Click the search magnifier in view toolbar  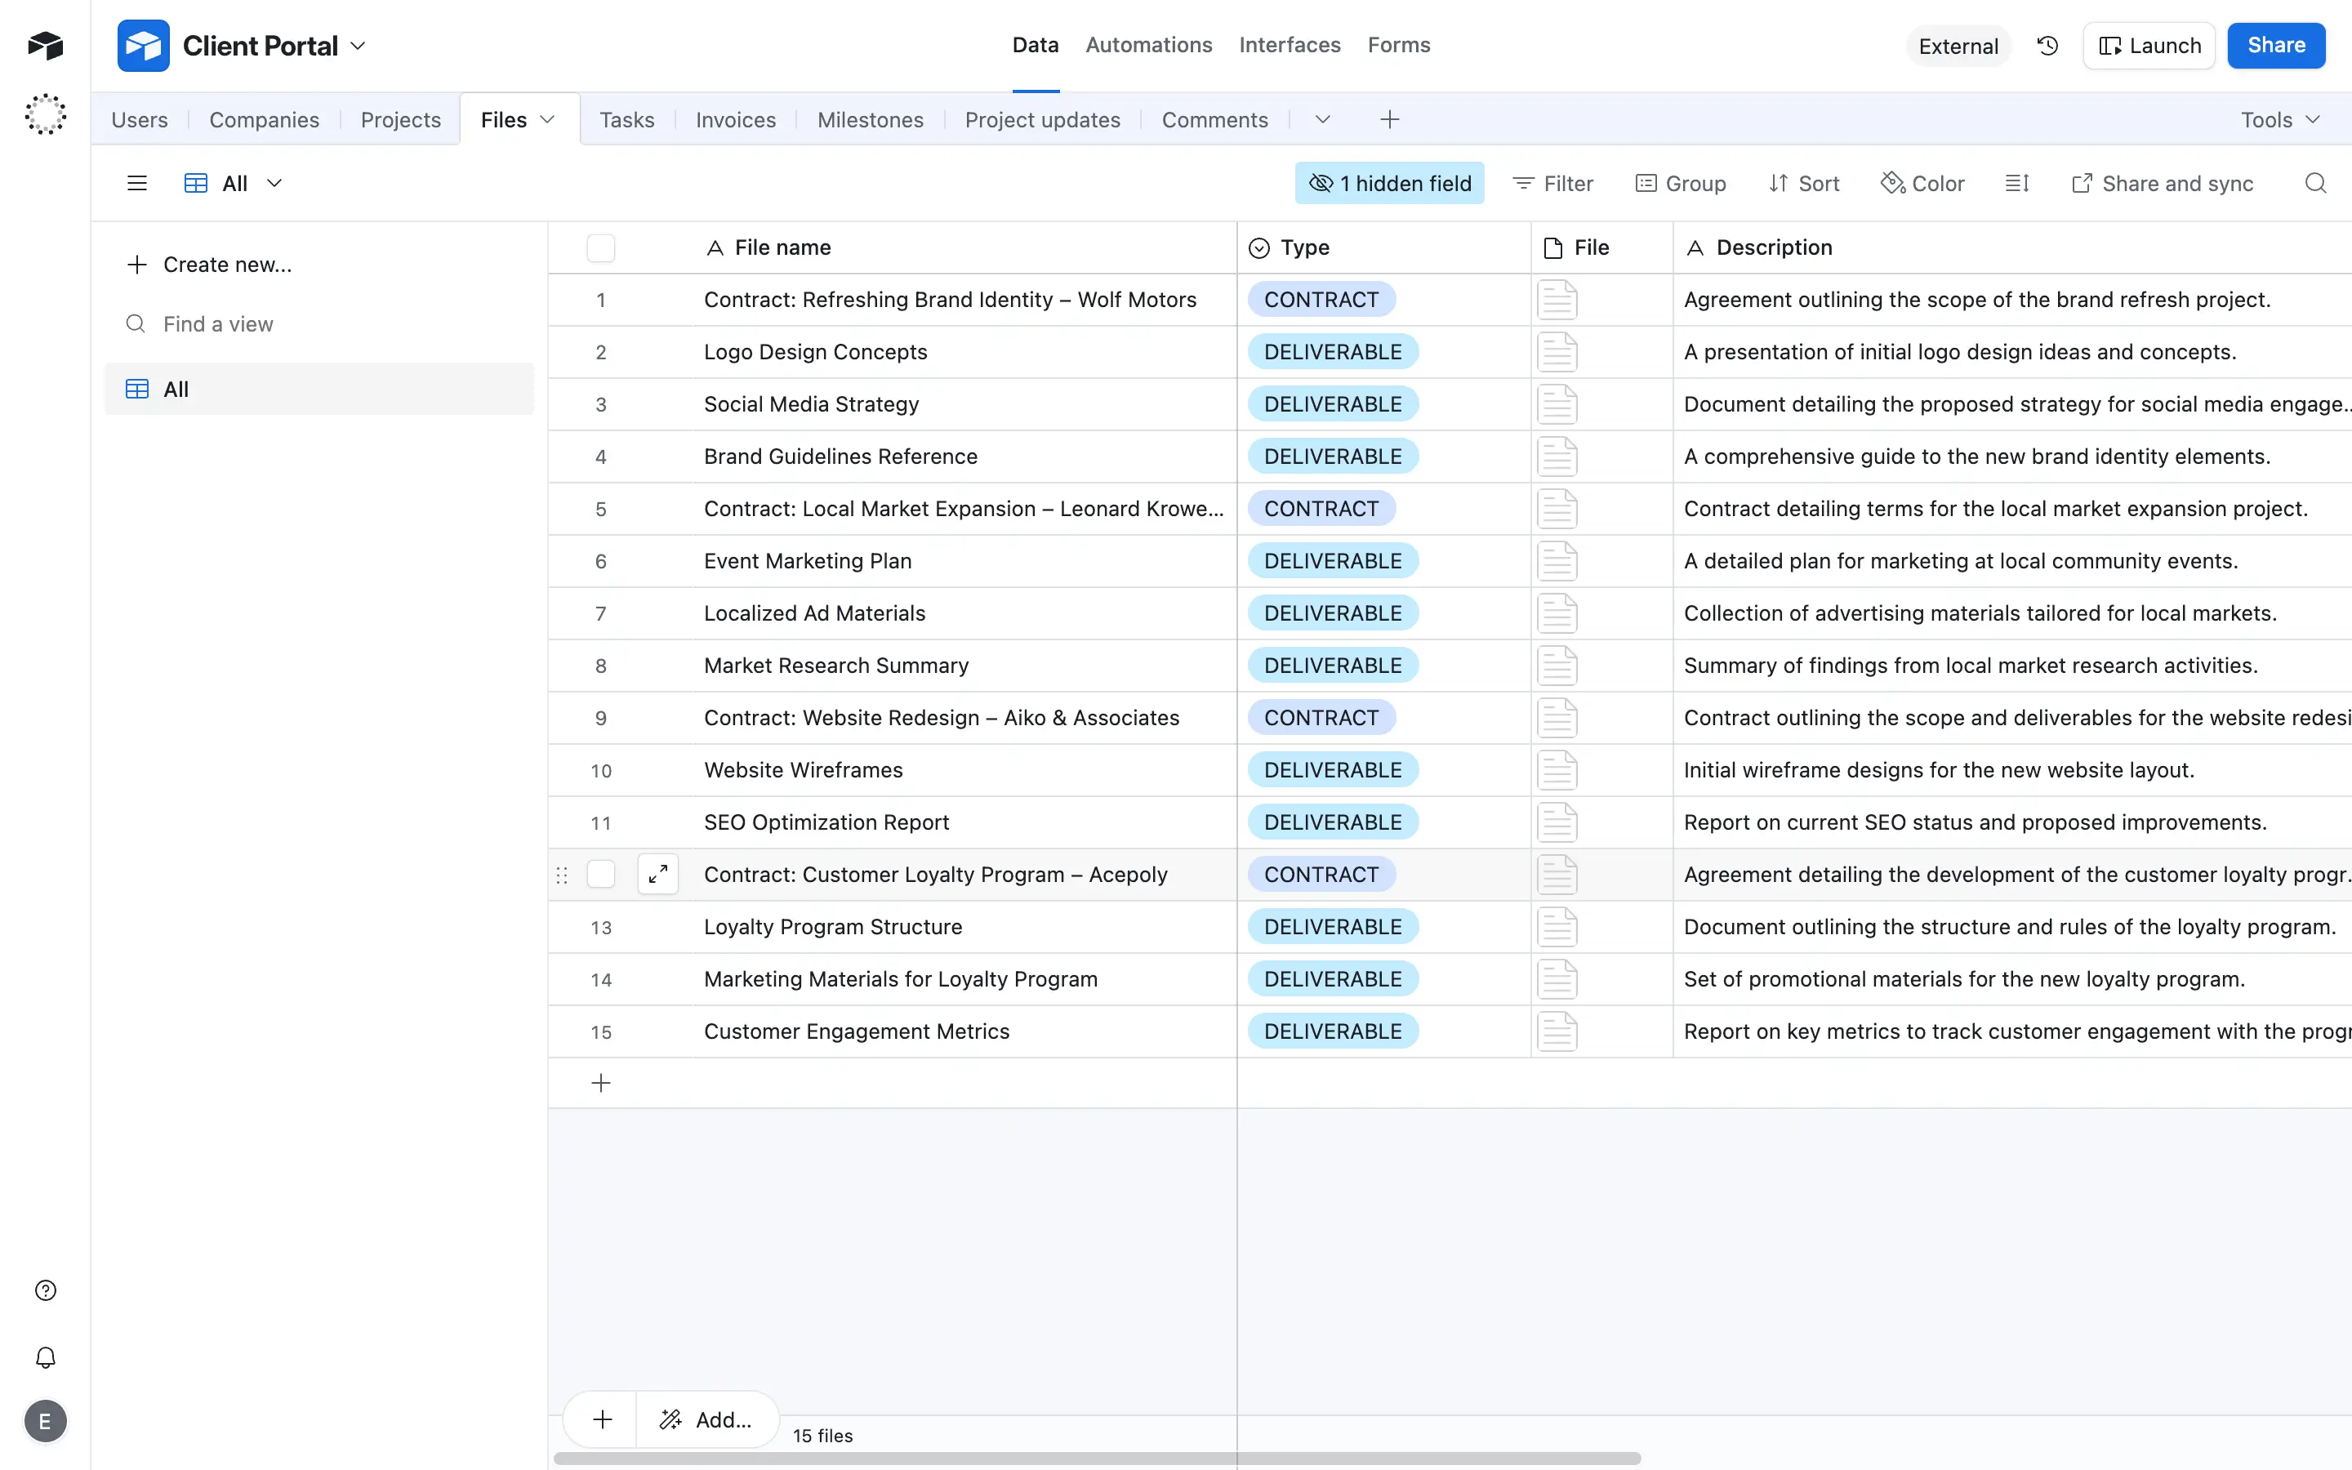[x=2315, y=184]
